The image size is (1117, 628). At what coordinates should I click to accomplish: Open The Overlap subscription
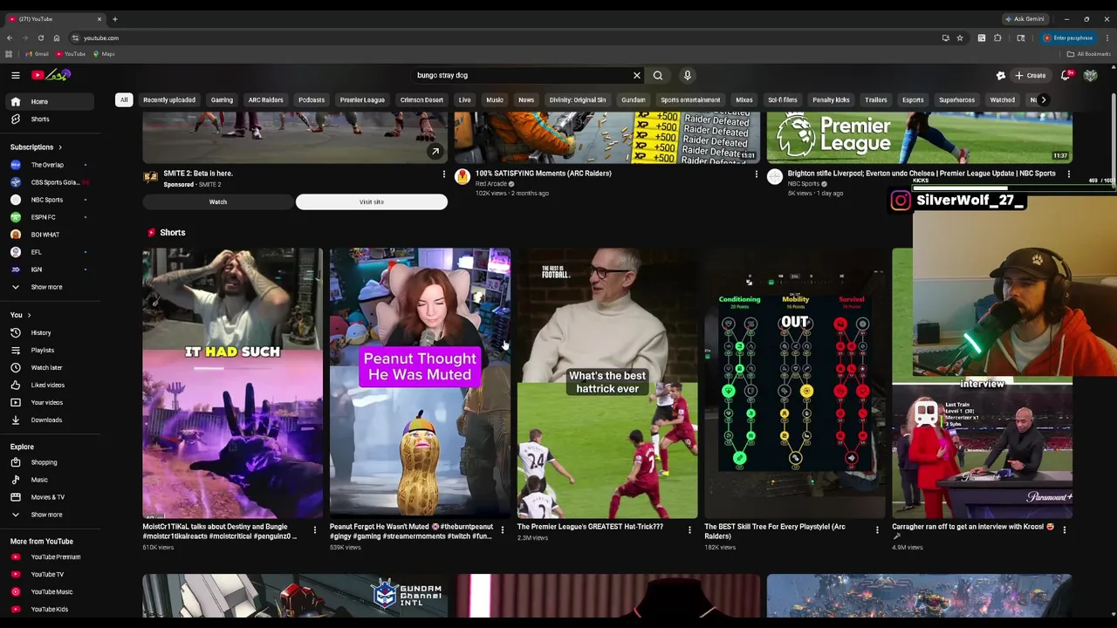pos(47,165)
